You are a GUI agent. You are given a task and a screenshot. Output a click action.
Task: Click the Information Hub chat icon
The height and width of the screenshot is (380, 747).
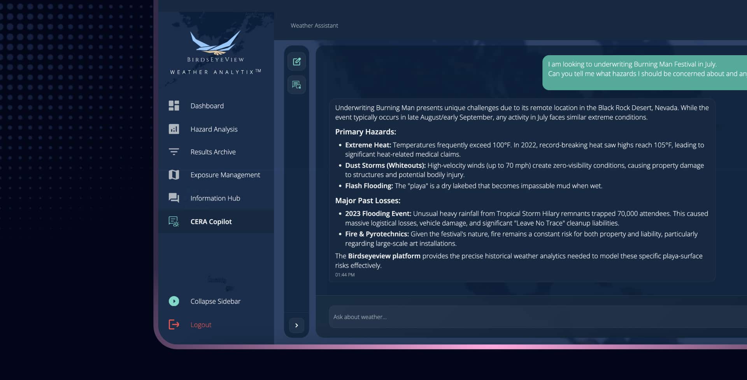[x=174, y=198]
